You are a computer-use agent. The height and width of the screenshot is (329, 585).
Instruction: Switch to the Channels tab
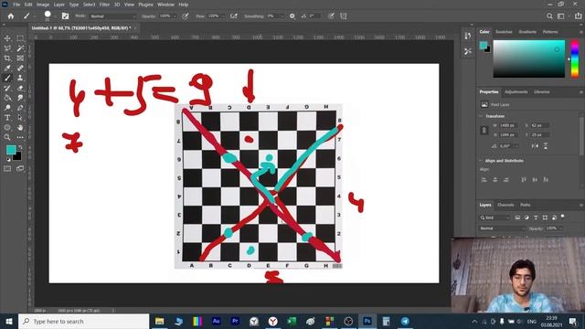505,205
